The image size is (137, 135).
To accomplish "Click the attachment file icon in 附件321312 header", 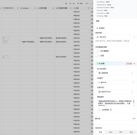I will [x=4, y=8].
